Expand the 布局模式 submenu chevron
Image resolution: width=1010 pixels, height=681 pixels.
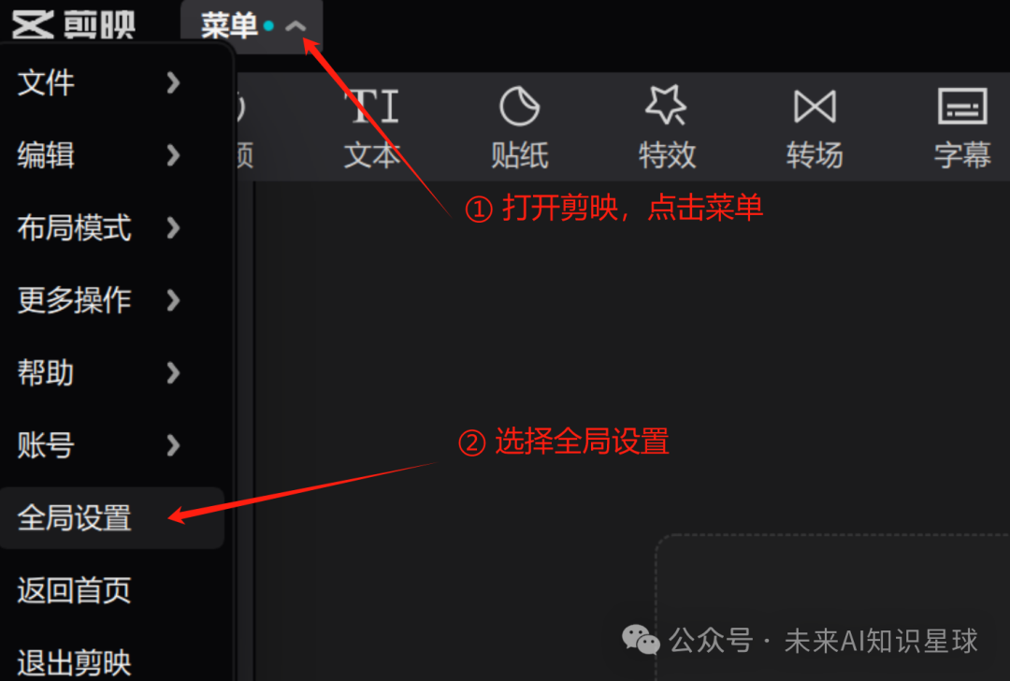[173, 227]
